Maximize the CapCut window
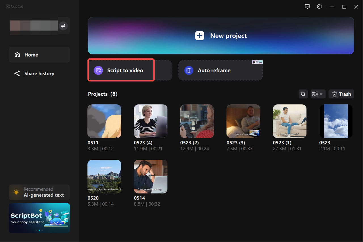Viewport: 363px width, 242px height. (x=344, y=7)
